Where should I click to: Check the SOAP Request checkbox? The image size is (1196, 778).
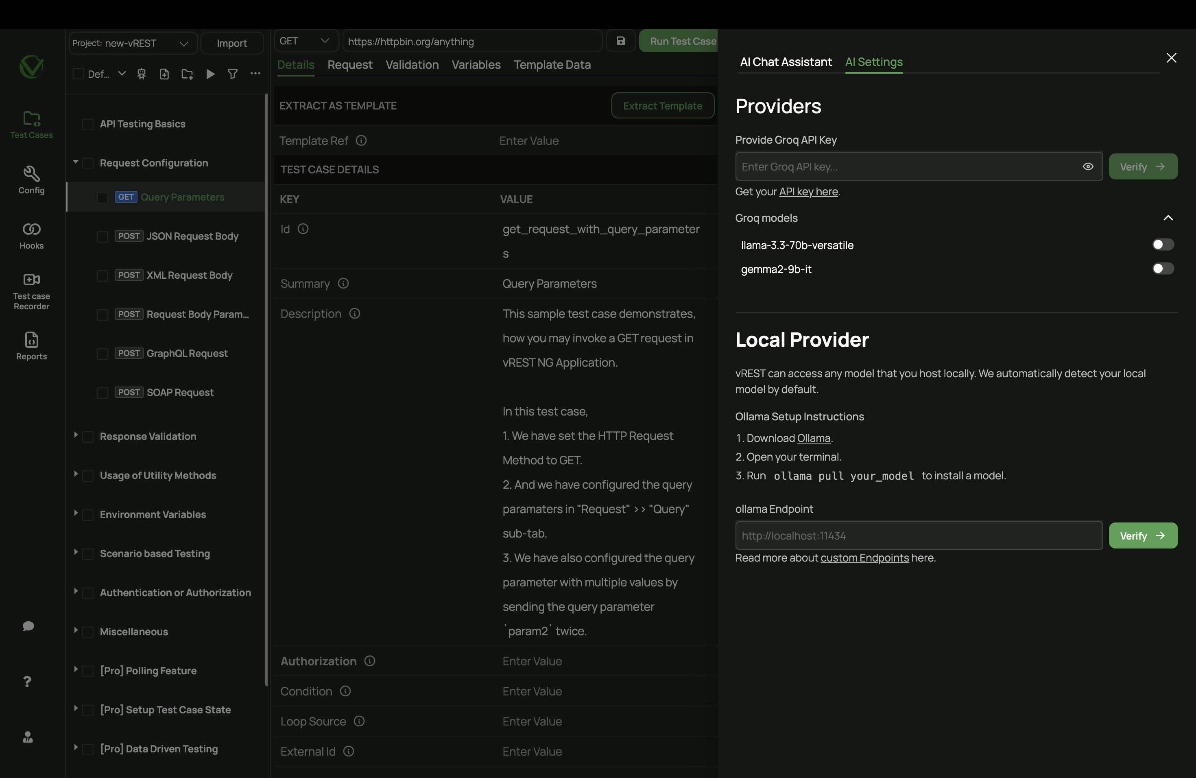103,393
